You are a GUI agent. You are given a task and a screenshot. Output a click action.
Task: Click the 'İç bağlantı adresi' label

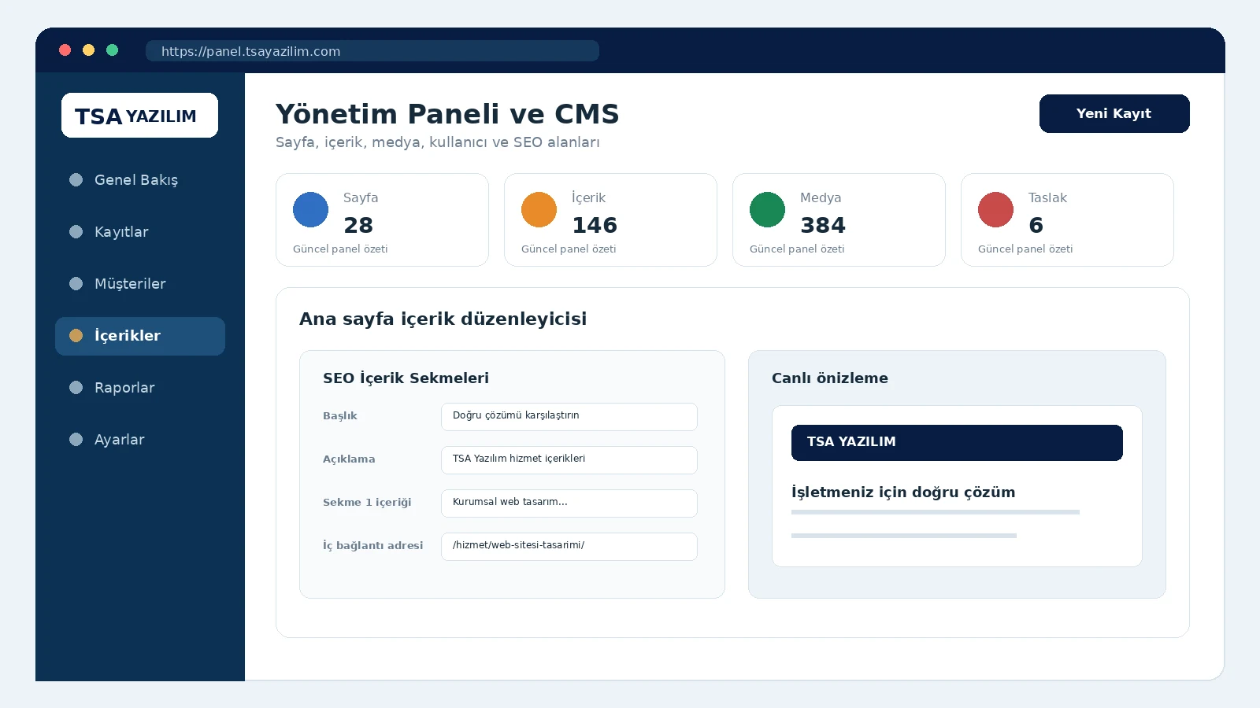[372, 546]
